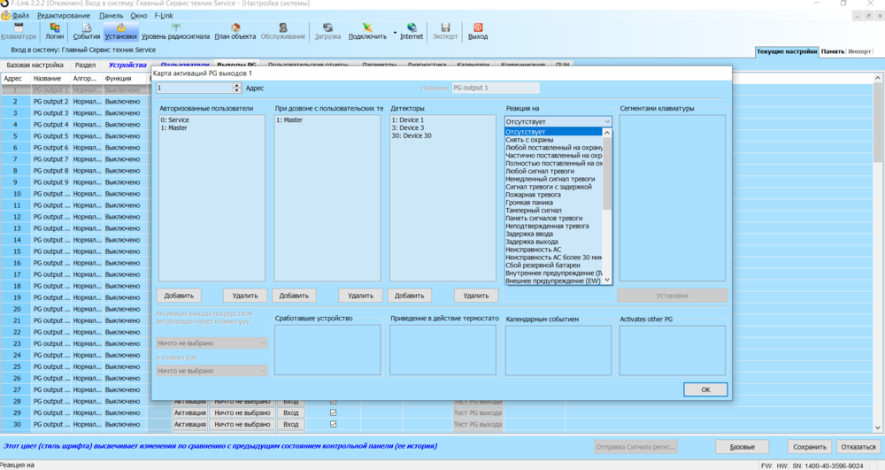Image resolution: width=885 pixels, height=470 pixels.
Task: Select the Установки toolbar icon
Action: [120, 31]
